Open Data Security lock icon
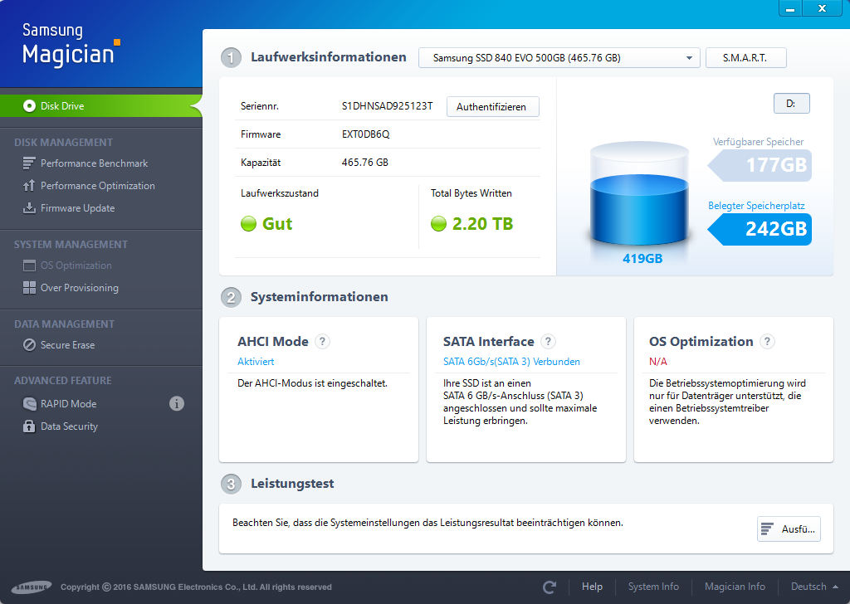 29,426
